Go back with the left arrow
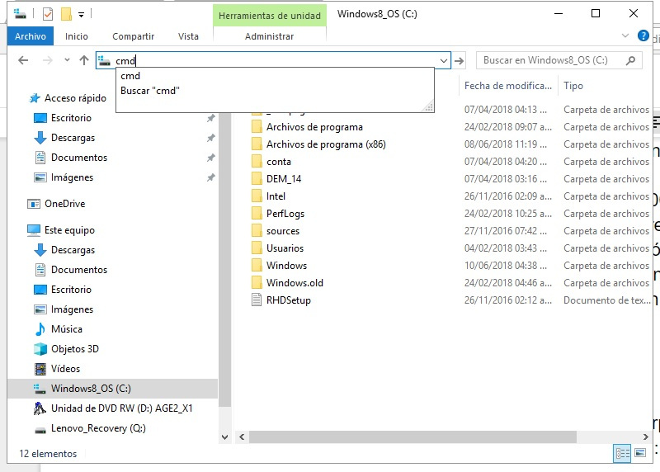The image size is (660, 472). [x=24, y=60]
